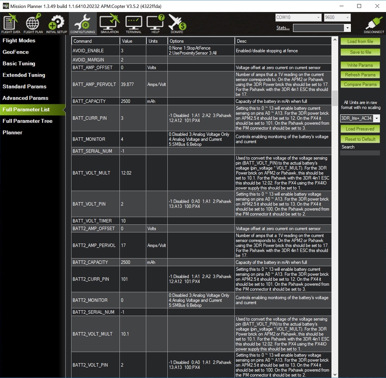Open Initial Setup gear icon

(57, 23)
